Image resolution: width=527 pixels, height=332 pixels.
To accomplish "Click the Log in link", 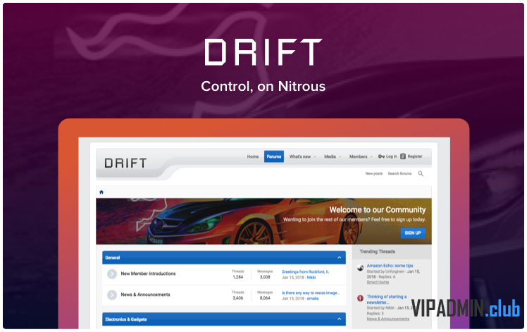I will 391,156.
